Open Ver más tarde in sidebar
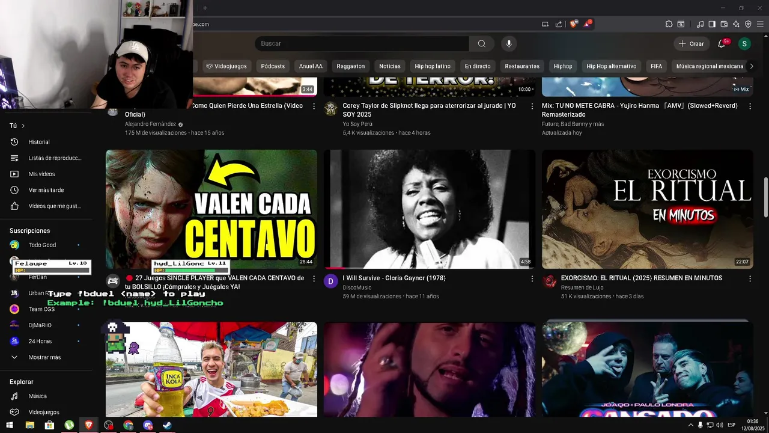Screen dimensions: 769x433 [x=46, y=190]
